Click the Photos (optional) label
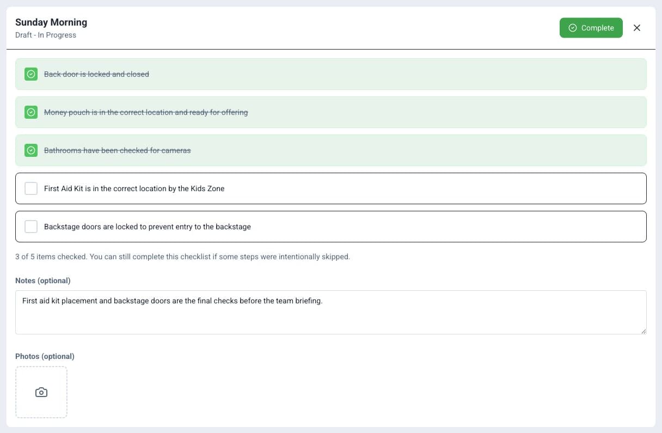 45,356
